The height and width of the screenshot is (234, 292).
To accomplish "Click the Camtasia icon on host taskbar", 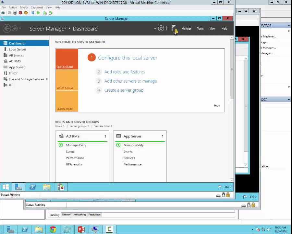I will tap(109, 229).
